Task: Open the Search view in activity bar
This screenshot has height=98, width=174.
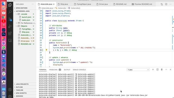Action: click(x=10, y=12)
